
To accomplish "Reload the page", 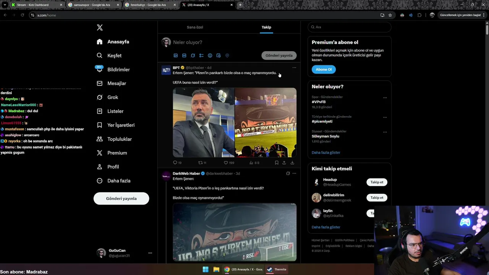I will pyautogui.click(x=22, y=15).
